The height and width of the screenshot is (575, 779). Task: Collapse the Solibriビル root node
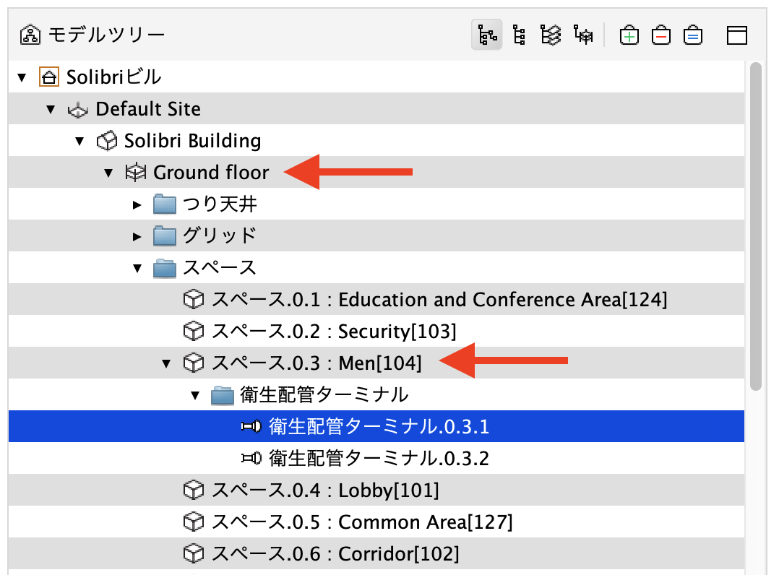22,77
